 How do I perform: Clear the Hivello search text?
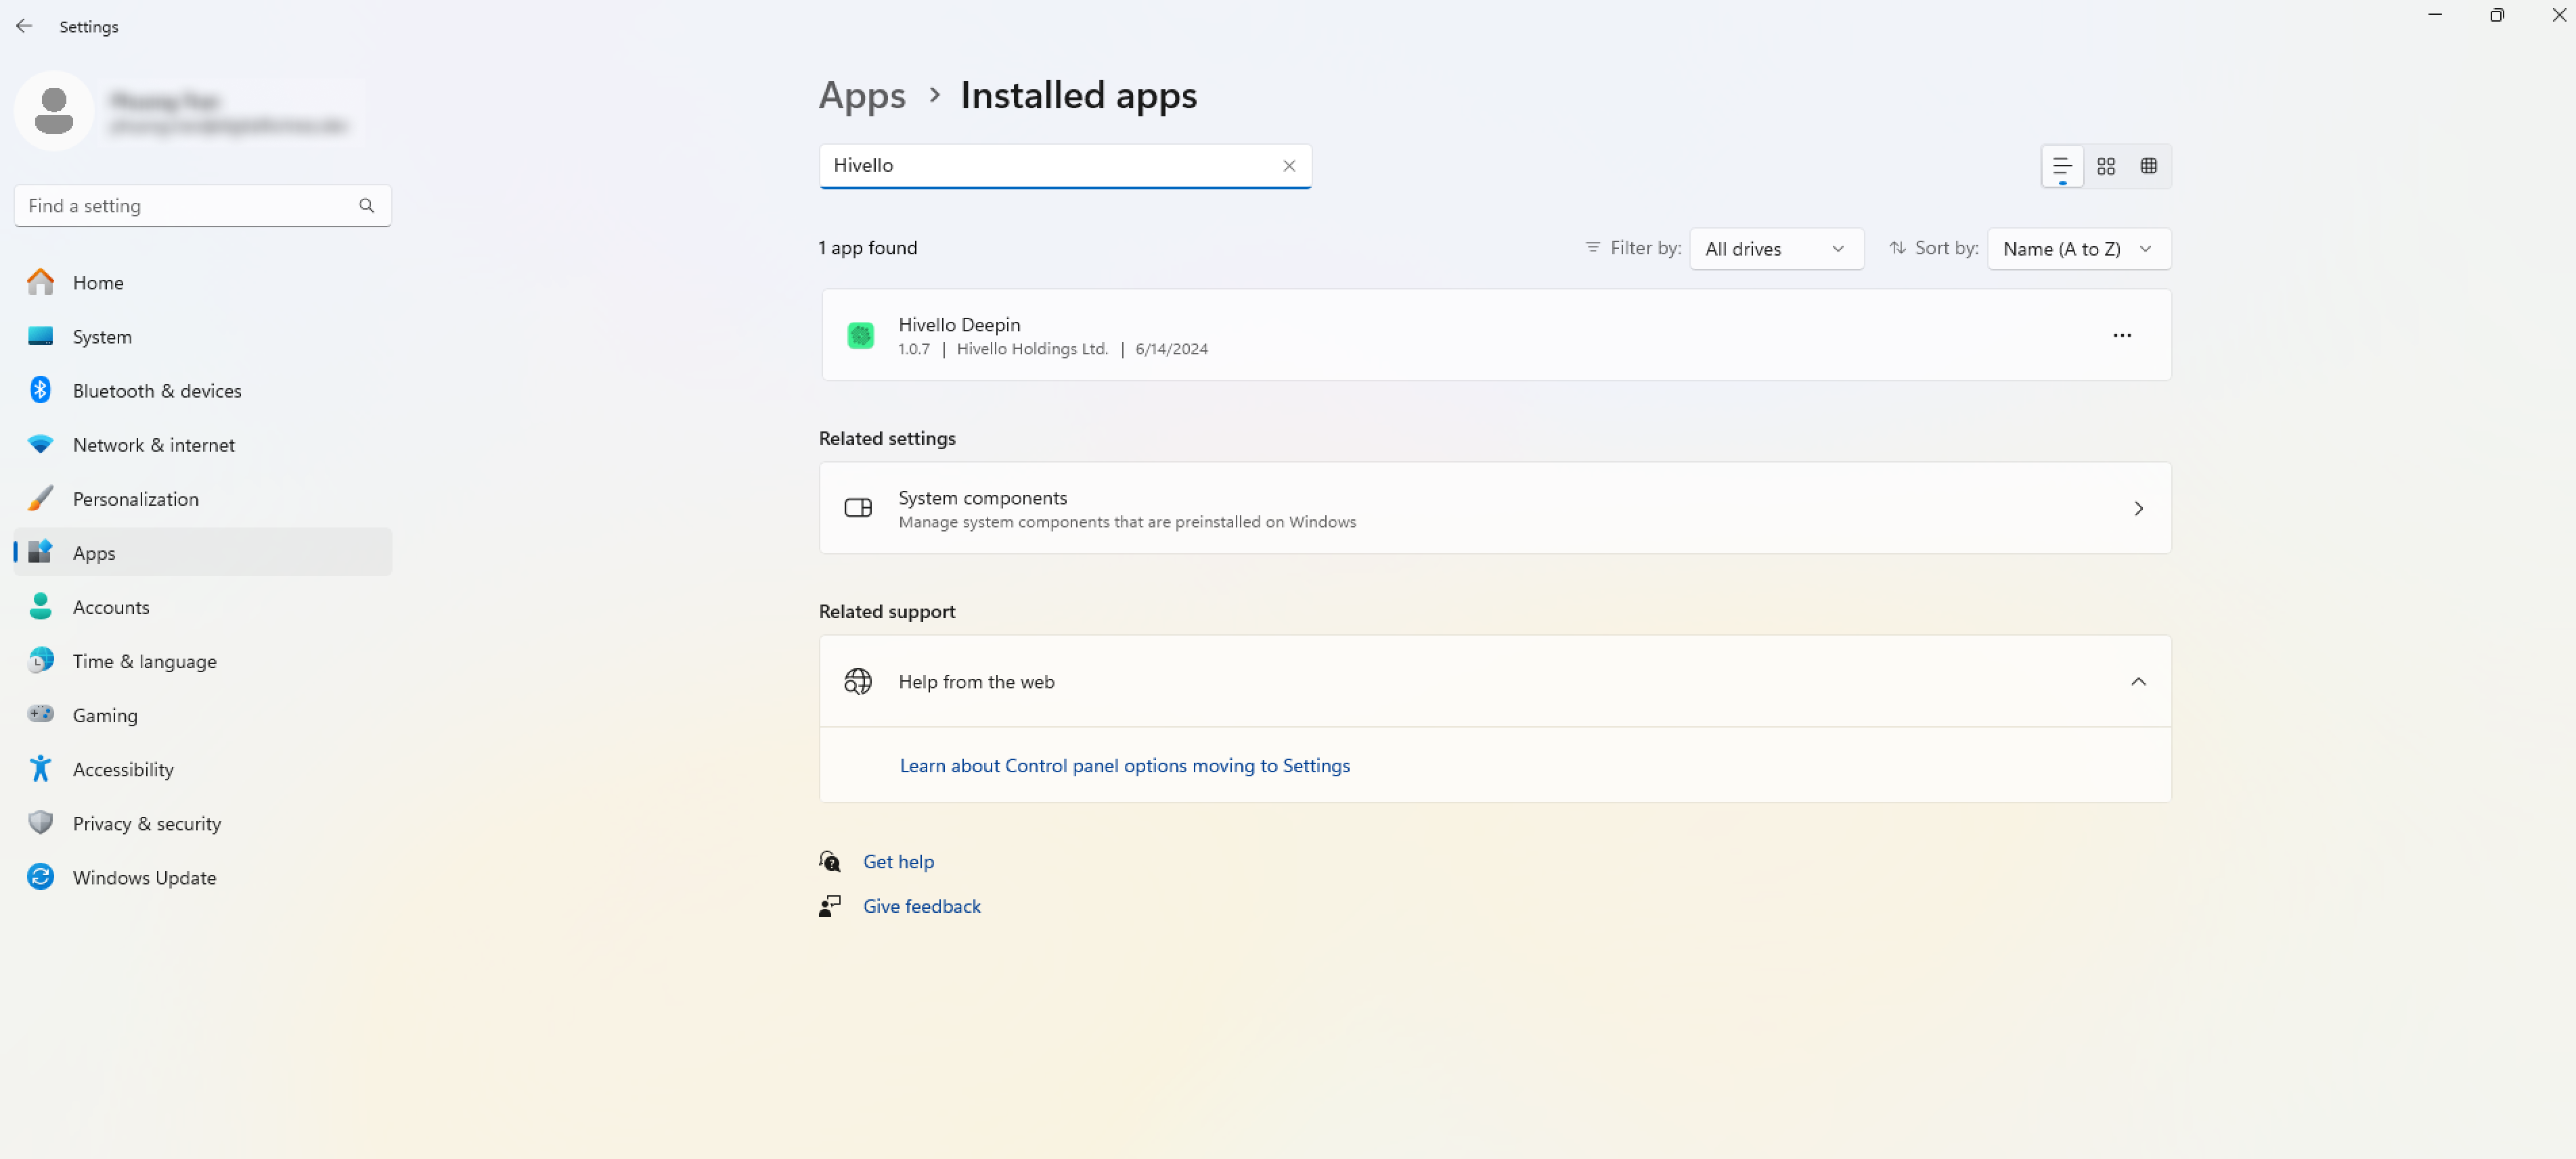(x=1289, y=166)
